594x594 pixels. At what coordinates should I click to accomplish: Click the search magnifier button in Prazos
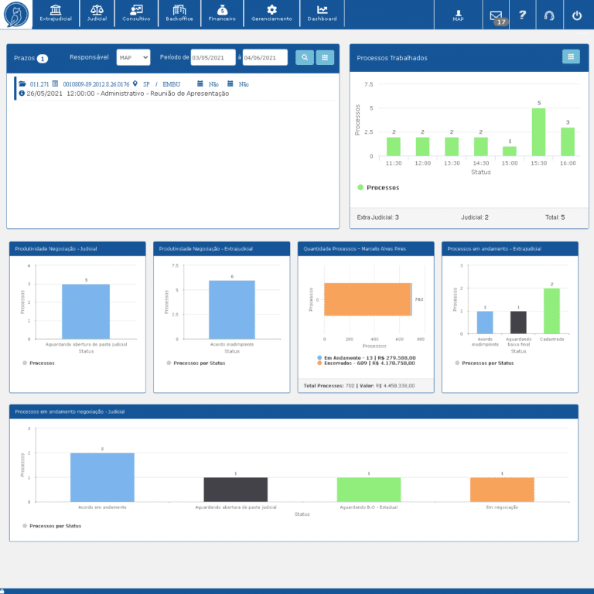(x=305, y=57)
